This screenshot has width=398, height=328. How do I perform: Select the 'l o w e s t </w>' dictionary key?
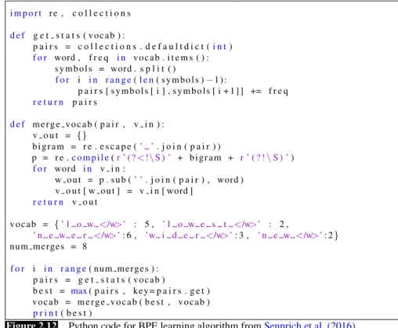click(x=212, y=225)
